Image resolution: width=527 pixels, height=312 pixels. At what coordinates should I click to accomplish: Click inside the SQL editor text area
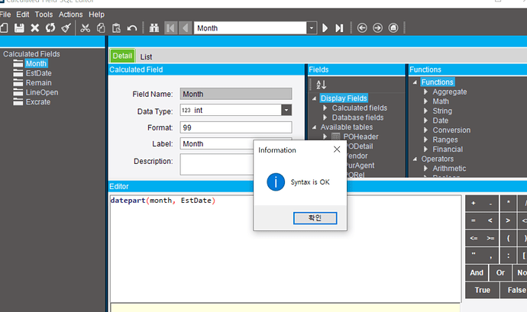point(286,249)
